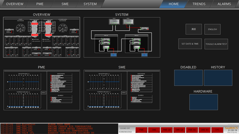Open the HISTORY panel tile
Viewport: 239px width, 134px height.
point(218,78)
